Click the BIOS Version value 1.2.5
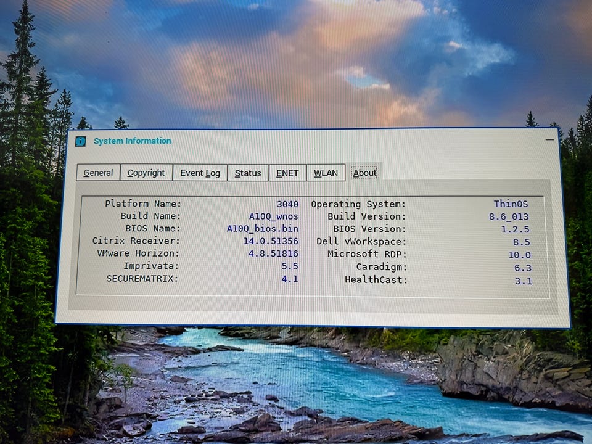The height and width of the screenshot is (444, 592). click(x=515, y=229)
